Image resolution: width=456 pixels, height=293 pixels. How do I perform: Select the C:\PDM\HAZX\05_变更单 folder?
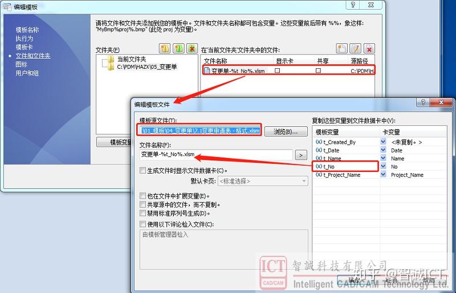[x=147, y=67]
